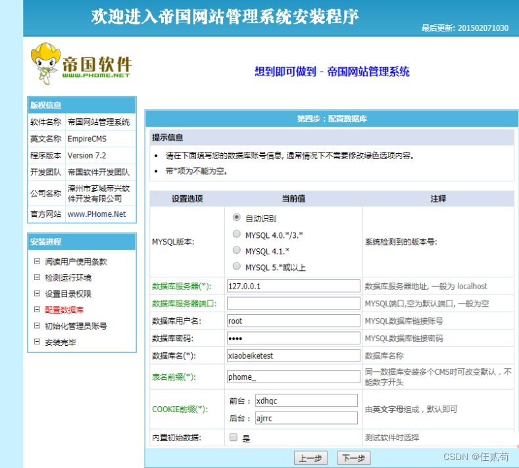
Task: Click the 当前值 column header
Action: pos(293,199)
